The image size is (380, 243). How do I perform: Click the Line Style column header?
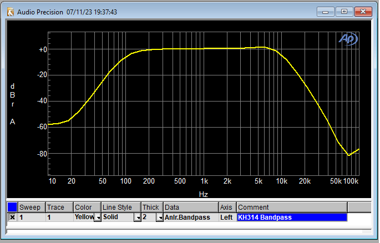(x=121, y=207)
